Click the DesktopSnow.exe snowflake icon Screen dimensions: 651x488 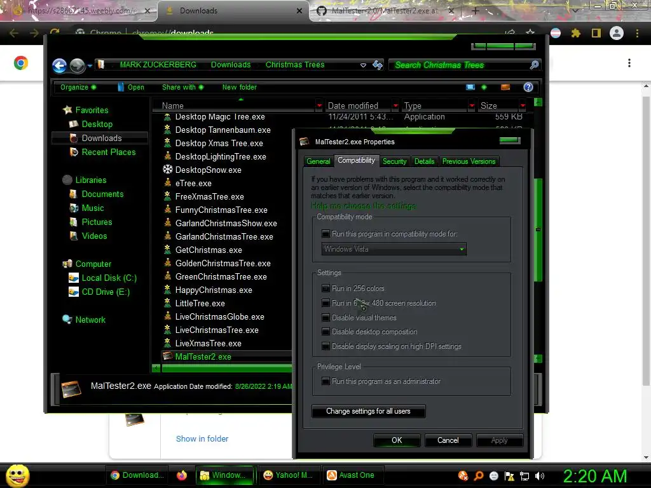(168, 169)
